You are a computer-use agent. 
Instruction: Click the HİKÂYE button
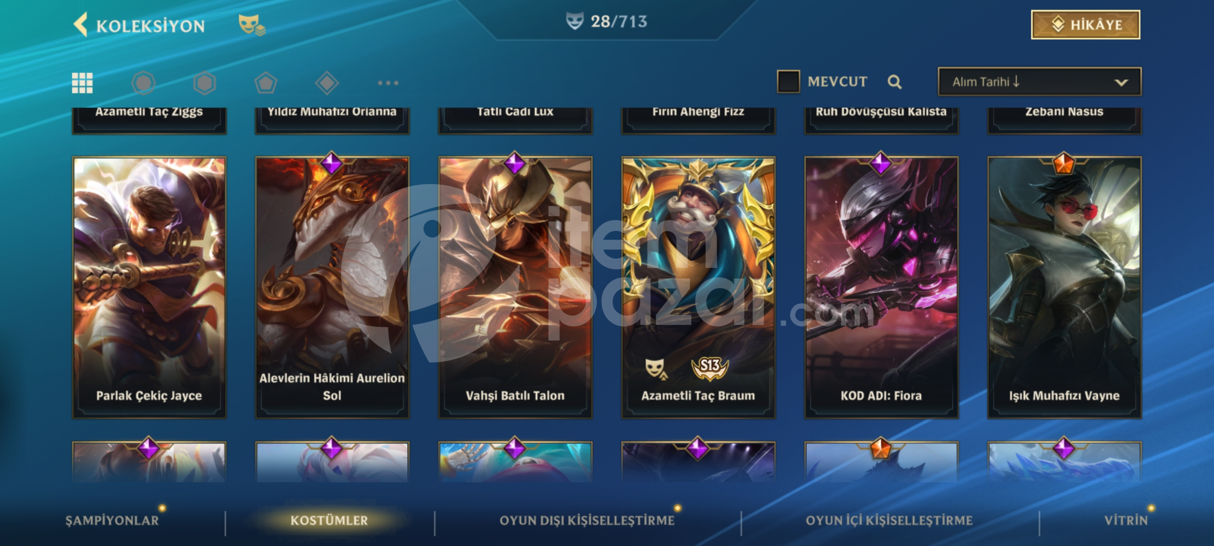click(x=1086, y=25)
